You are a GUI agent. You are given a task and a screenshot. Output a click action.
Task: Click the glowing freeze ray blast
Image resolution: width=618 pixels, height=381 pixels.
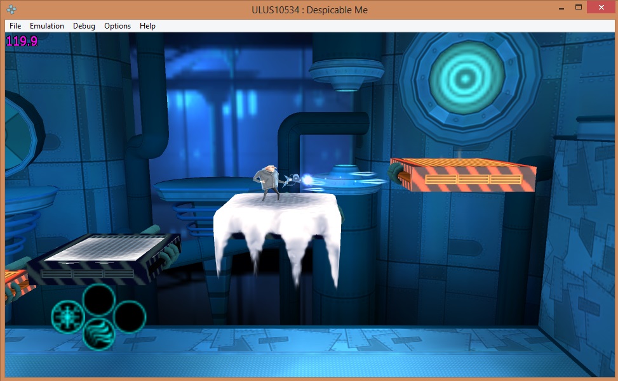[311, 181]
